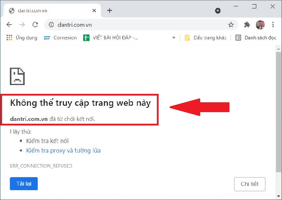This screenshot has width=282, height=200.
Task: Go back to previous page
Action: click(9, 24)
